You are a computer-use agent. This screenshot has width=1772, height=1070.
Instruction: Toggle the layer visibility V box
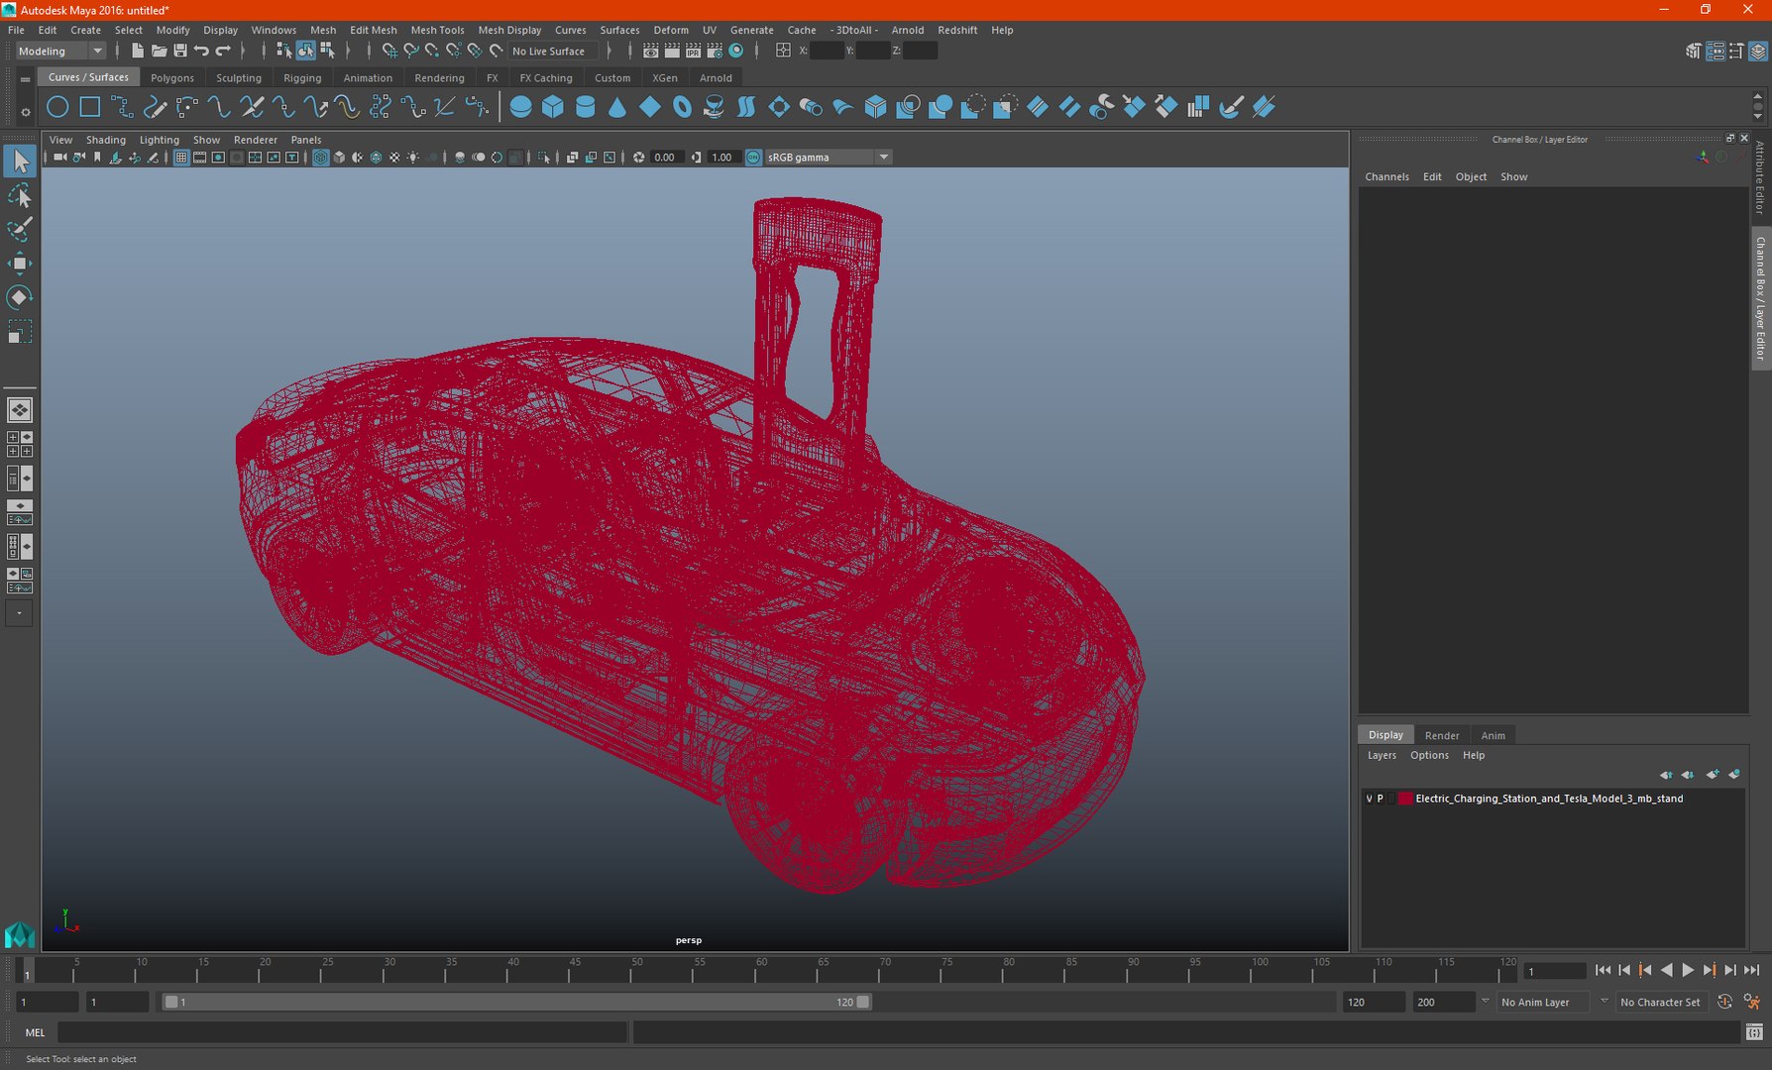(1369, 799)
